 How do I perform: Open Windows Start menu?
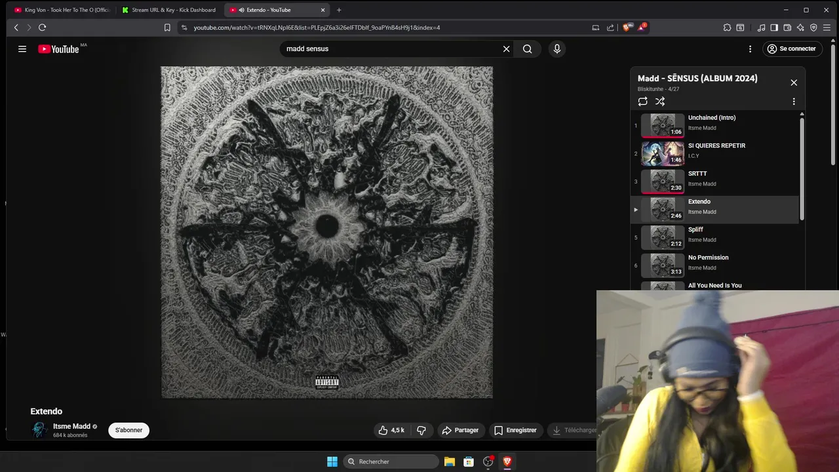332,462
